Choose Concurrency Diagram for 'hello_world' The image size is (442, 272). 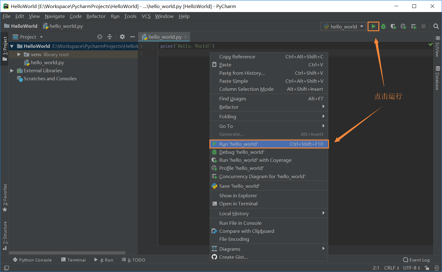269,176
